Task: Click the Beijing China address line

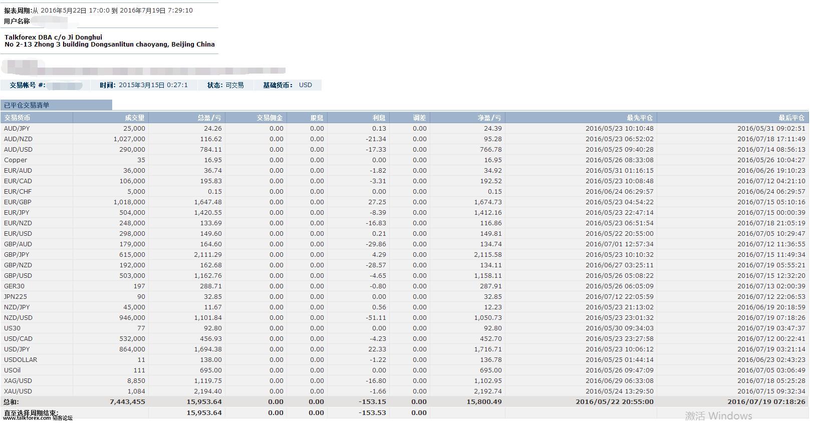Action: coord(110,45)
